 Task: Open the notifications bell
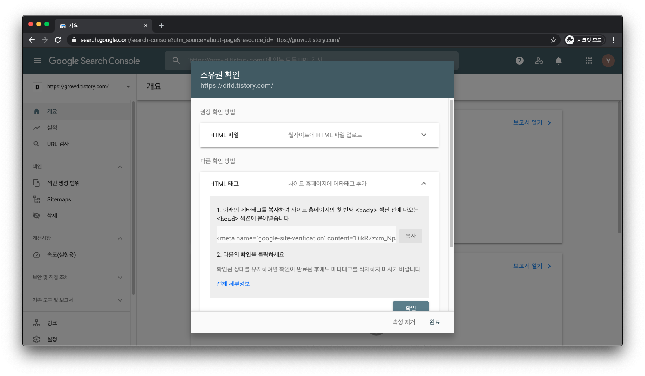coord(559,61)
